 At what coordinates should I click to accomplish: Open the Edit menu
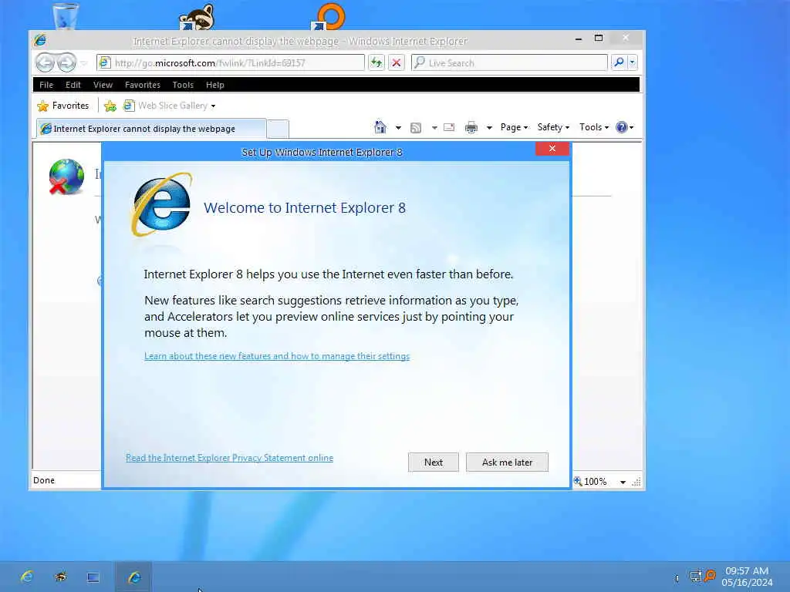73,85
